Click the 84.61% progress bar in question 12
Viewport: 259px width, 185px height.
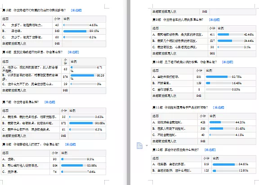coord(225,164)
